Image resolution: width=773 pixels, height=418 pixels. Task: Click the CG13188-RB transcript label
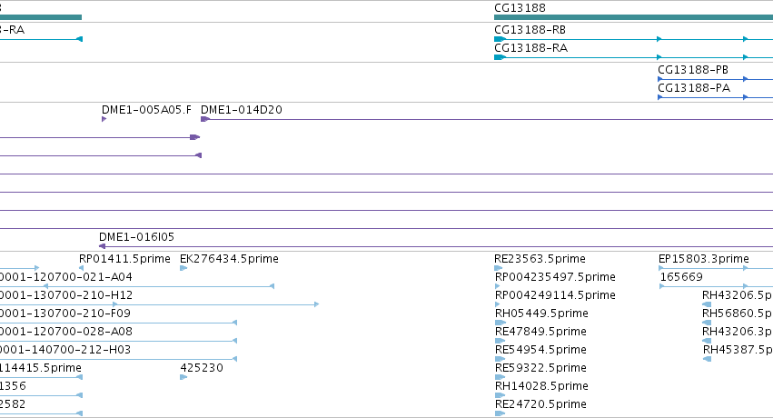(x=530, y=30)
